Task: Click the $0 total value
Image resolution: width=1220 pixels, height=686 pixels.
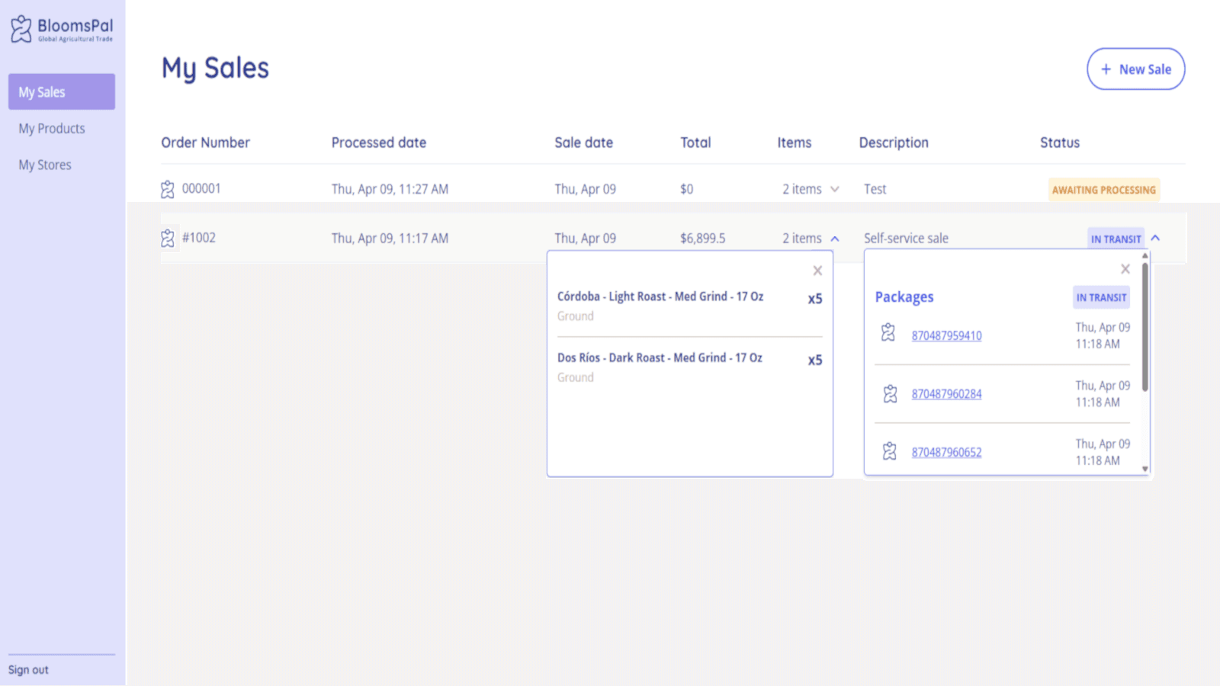Action: (x=687, y=189)
